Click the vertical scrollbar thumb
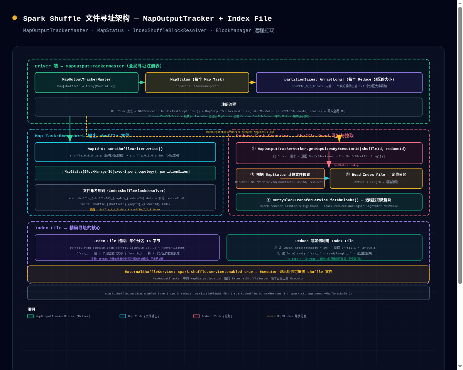The height and width of the screenshot is (370, 463). tap(460, 145)
